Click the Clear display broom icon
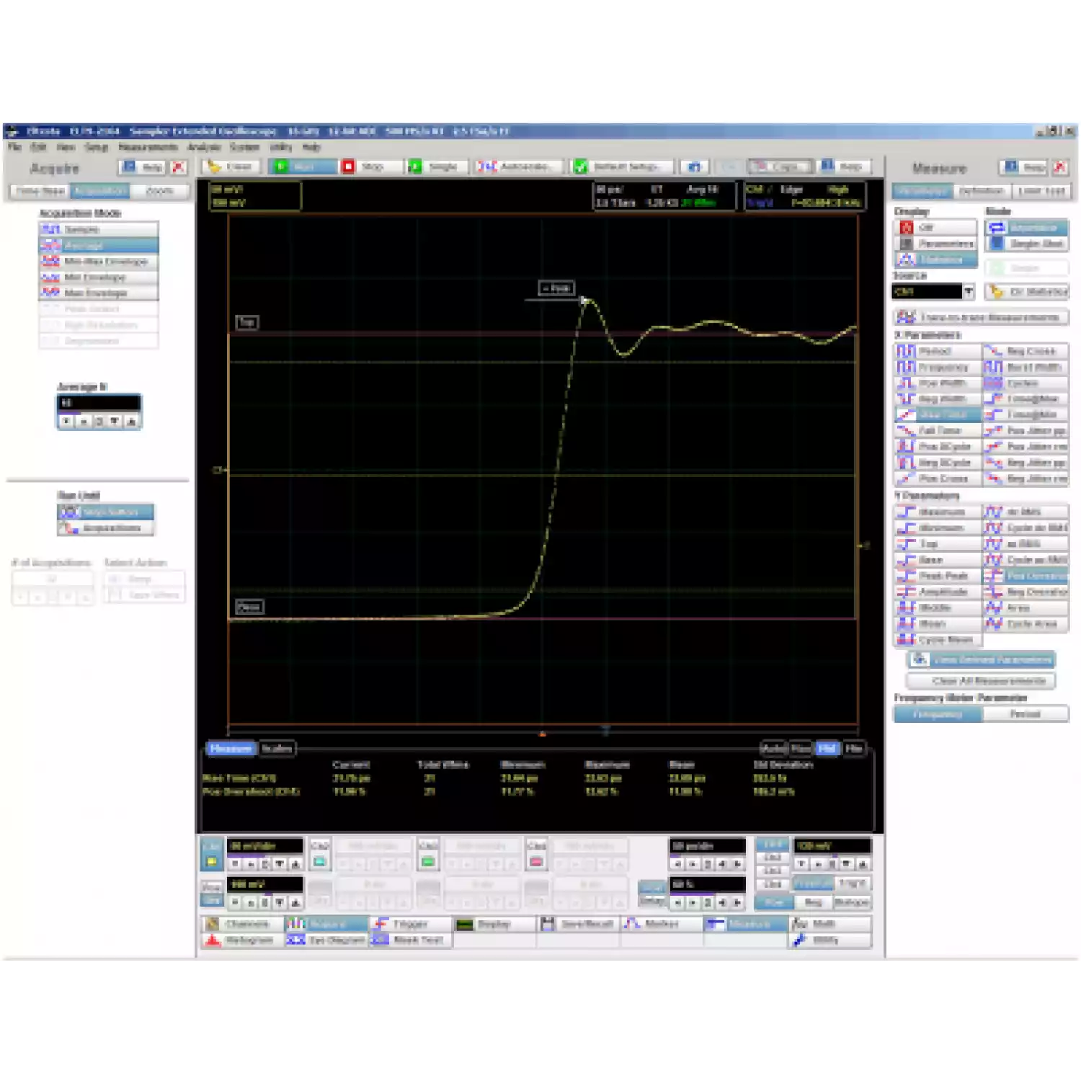Screen dimensions: 1081x1081 (215, 166)
